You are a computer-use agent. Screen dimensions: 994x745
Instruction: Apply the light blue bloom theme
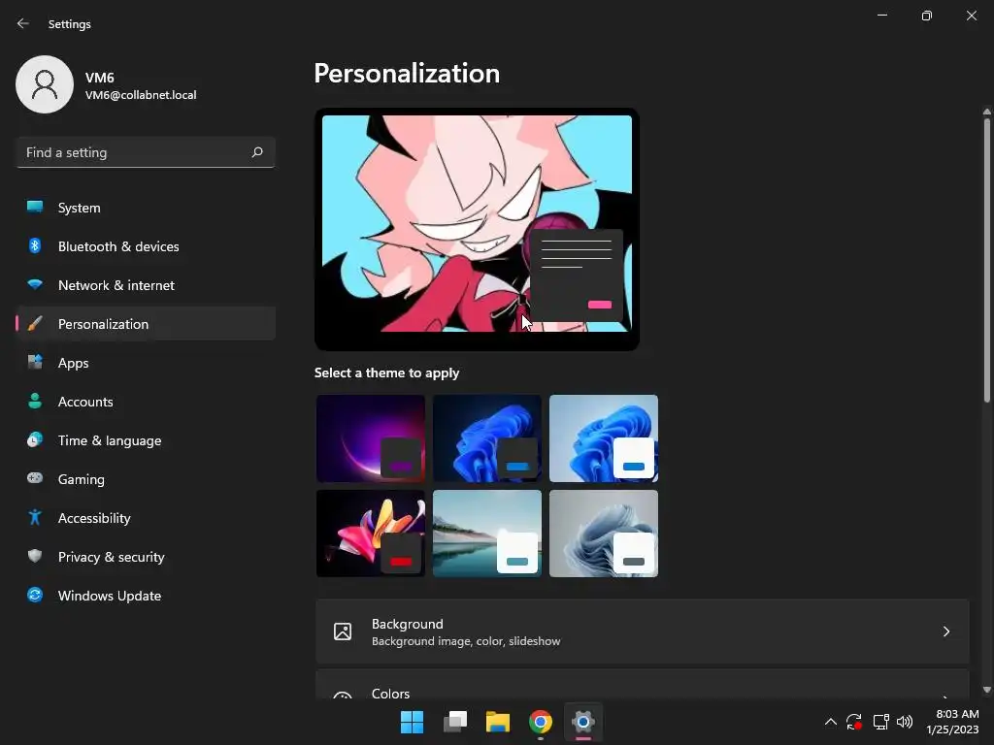[x=604, y=438]
